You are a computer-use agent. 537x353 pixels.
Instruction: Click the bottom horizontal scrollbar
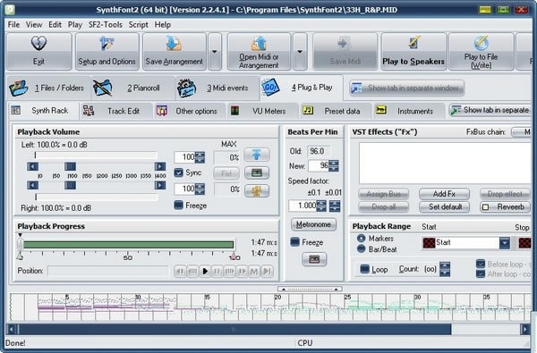point(234,329)
